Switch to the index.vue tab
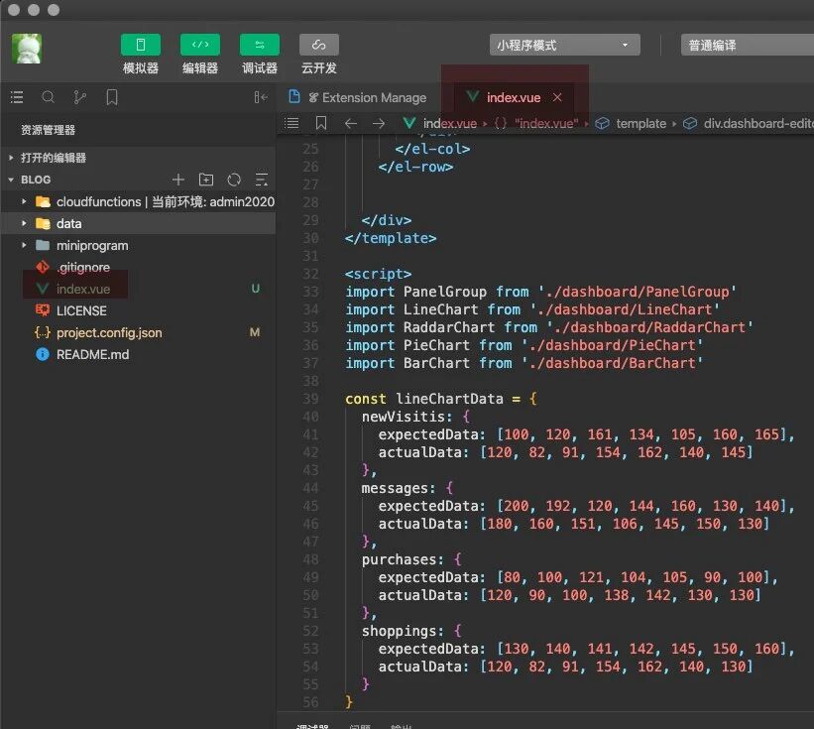This screenshot has height=729, width=814. point(514,97)
